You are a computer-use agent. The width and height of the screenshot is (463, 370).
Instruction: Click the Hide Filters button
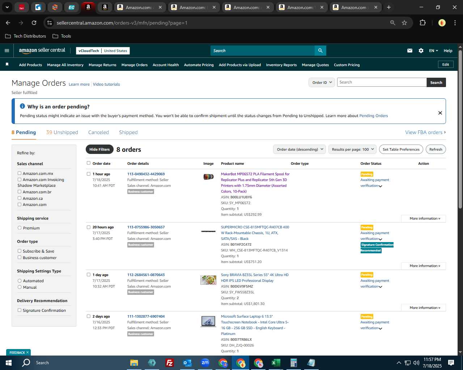pos(99,149)
